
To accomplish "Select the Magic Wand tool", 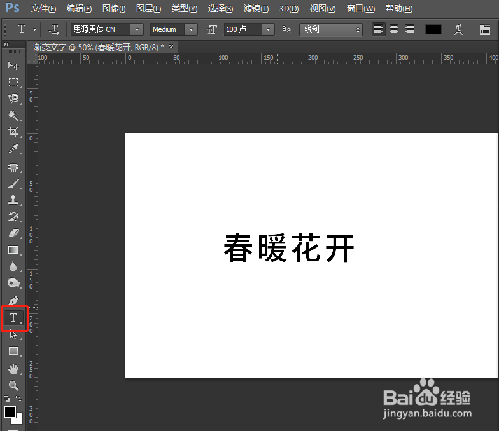I will pyautogui.click(x=13, y=116).
